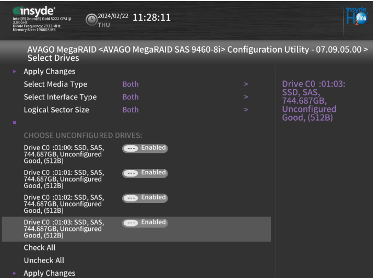
Task: Click Uncheck All to deselect drives
Action: (x=44, y=260)
